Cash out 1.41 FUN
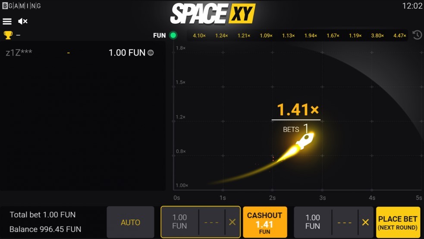Image resolution: width=424 pixels, height=239 pixels. point(265,222)
